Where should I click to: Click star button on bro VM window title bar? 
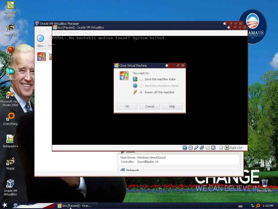[x=229, y=27]
